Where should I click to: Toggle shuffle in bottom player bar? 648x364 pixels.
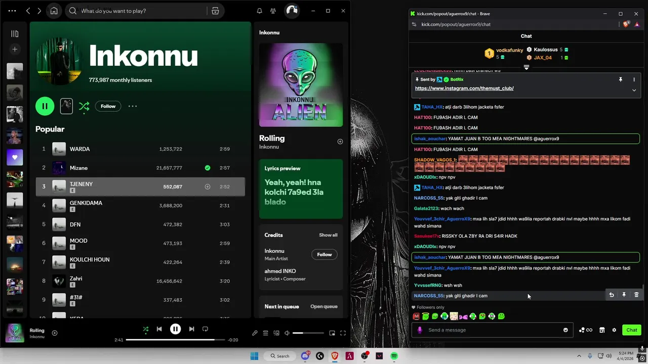pos(146,329)
